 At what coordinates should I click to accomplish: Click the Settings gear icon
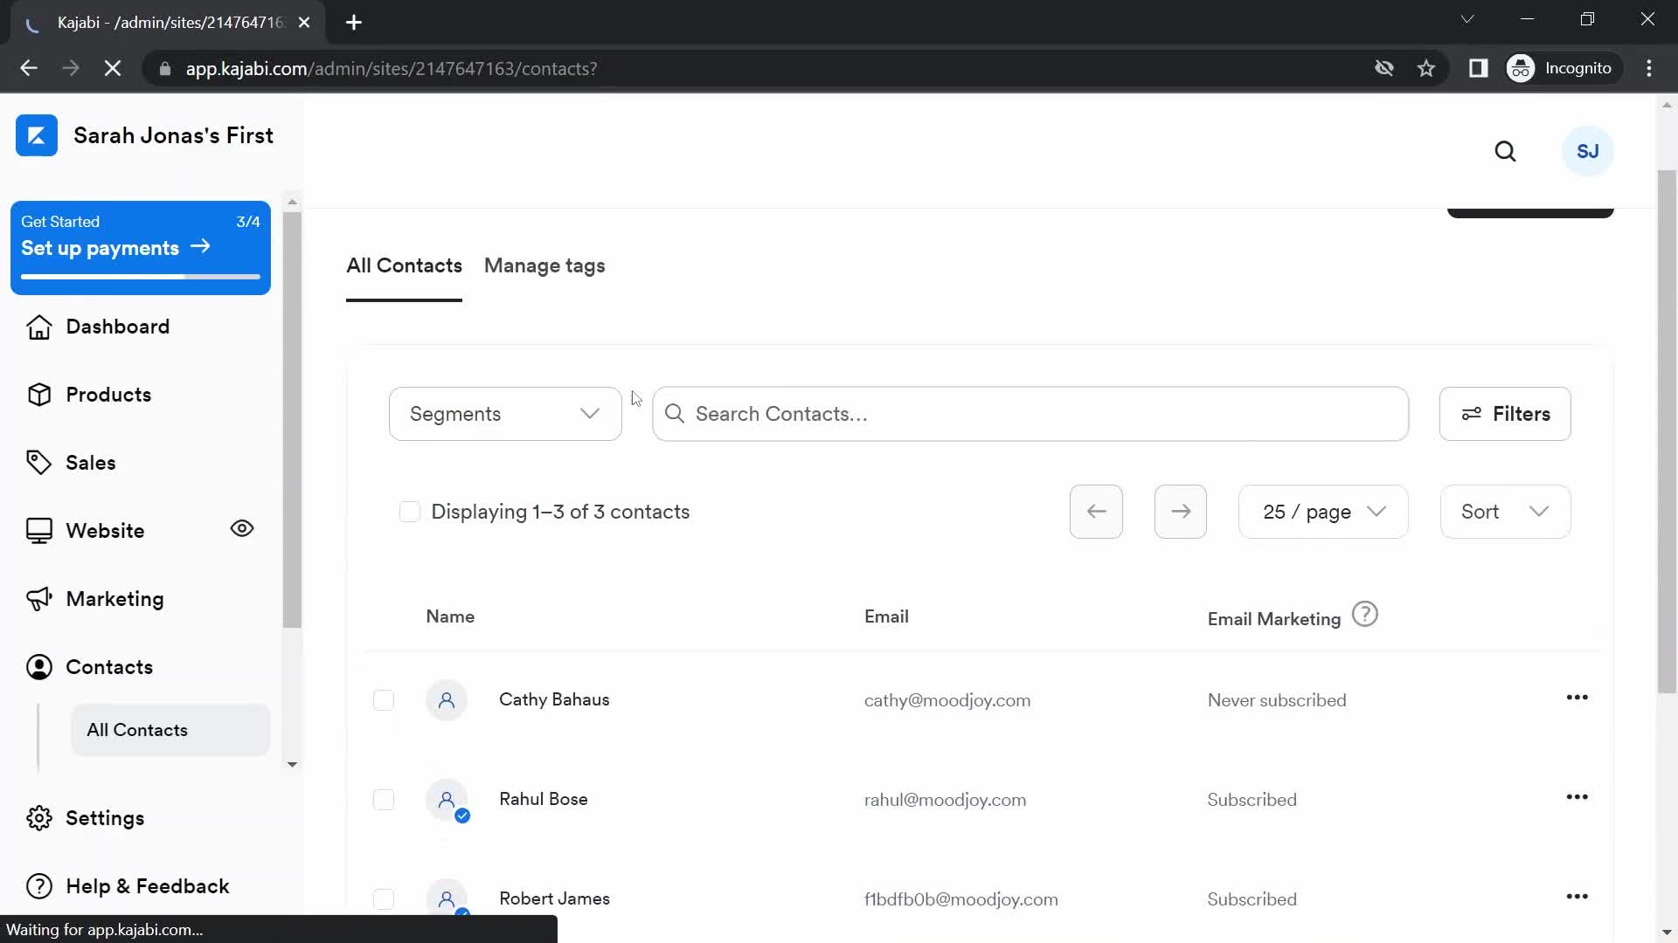click(38, 818)
